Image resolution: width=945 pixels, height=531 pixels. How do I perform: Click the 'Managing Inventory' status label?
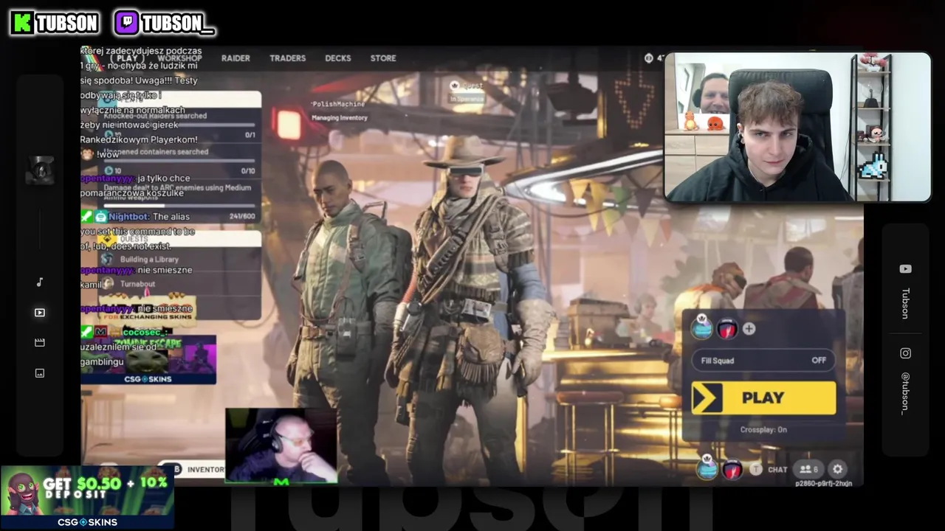tap(340, 117)
